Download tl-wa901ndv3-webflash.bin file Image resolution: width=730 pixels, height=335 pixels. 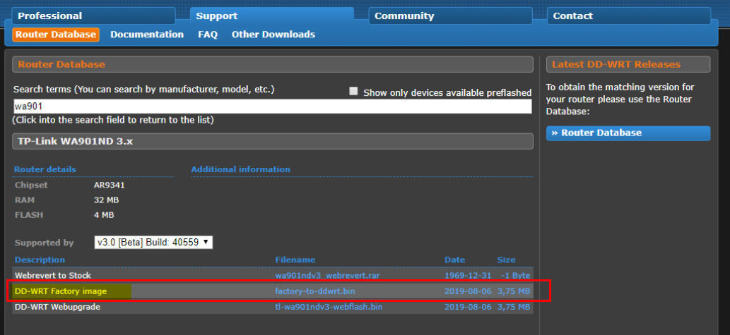pyautogui.click(x=329, y=307)
